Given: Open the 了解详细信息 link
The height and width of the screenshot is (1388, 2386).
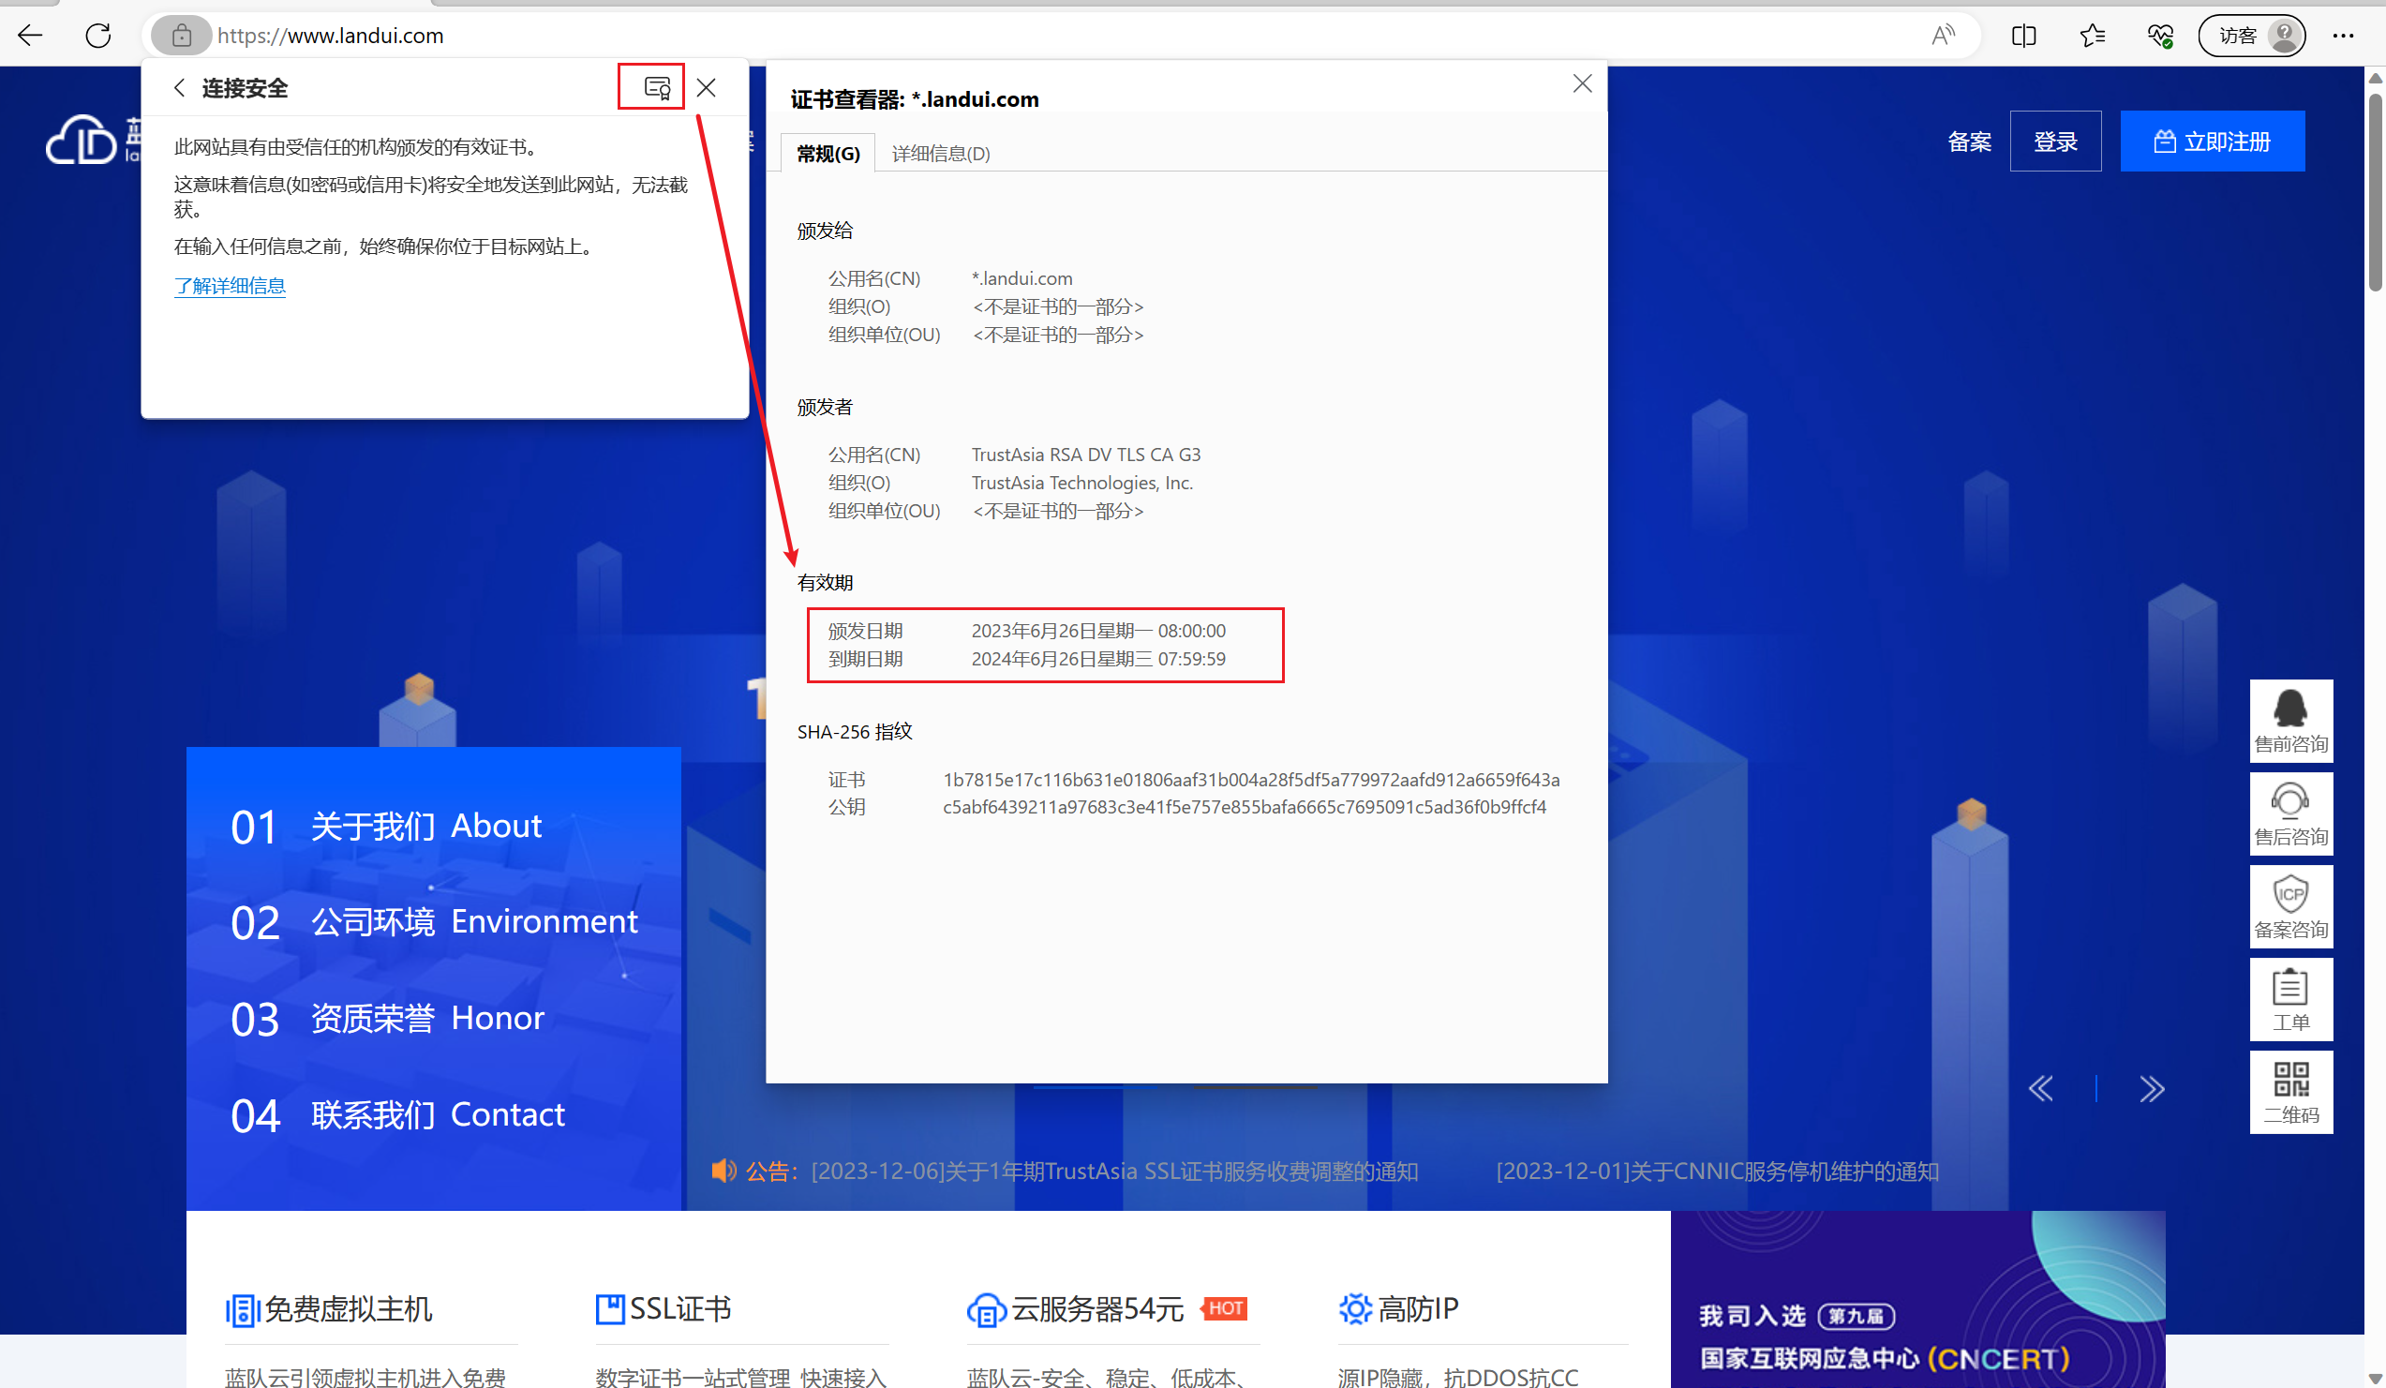Looking at the screenshot, I should (x=231, y=286).
